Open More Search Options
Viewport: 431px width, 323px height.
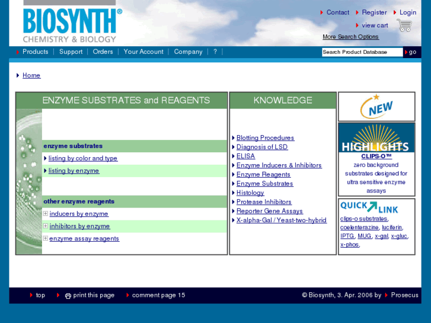pyautogui.click(x=350, y=37)
